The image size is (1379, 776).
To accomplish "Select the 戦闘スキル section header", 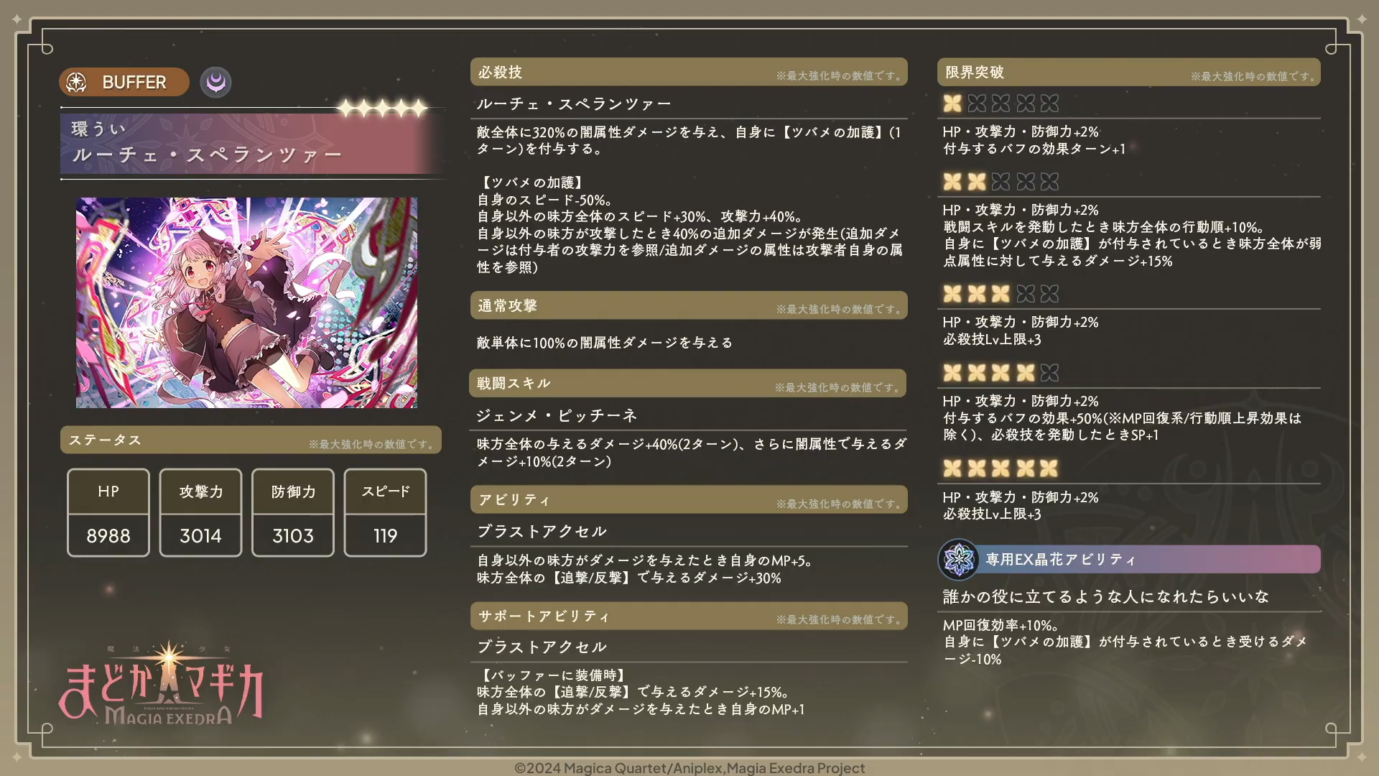I will (x=688, y=384).
